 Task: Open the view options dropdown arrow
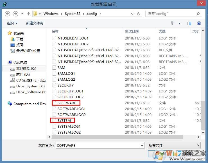click(179, 23)
